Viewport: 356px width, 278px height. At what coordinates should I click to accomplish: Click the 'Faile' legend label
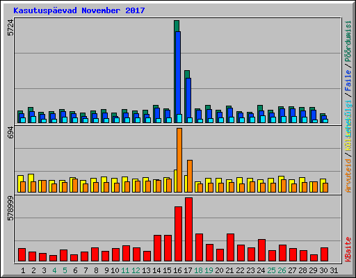pyautogui.click(x=348, y=81)
